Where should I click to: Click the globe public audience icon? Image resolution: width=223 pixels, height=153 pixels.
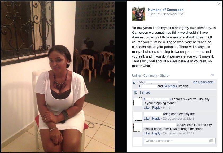[x=182, y=14]
